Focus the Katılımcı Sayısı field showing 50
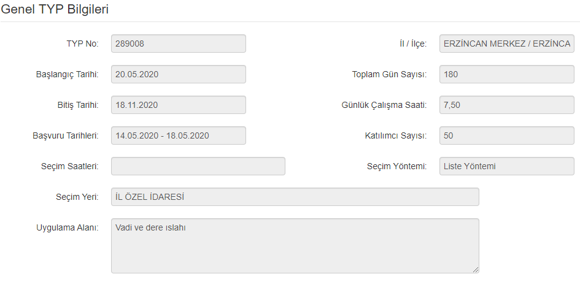The height and width of the screenshot is (282, 580). point(506,135)
